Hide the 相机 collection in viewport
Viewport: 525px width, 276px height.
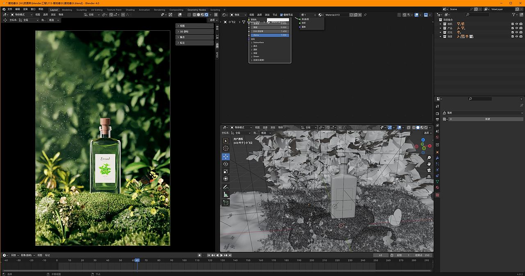(516, 24)
